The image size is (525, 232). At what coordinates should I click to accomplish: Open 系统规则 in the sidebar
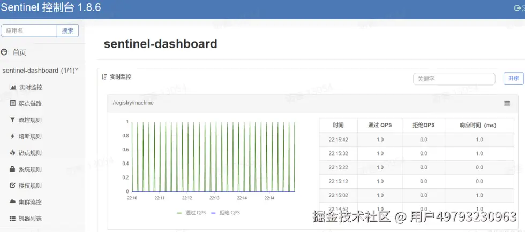(x=30, y=169)
